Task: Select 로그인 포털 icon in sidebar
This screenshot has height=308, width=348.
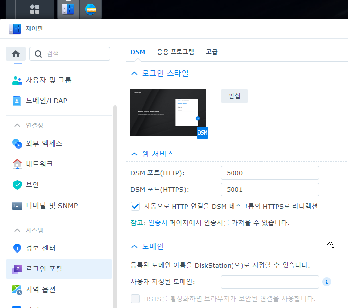Action: pos(17,269)
